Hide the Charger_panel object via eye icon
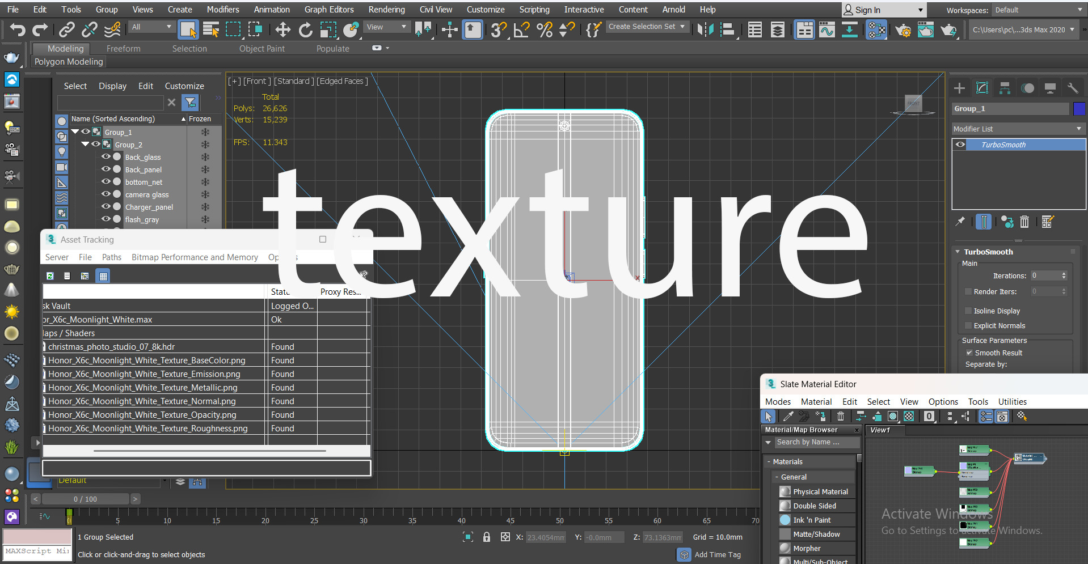This screenshot has width=1088, height=564. point(106,207)
